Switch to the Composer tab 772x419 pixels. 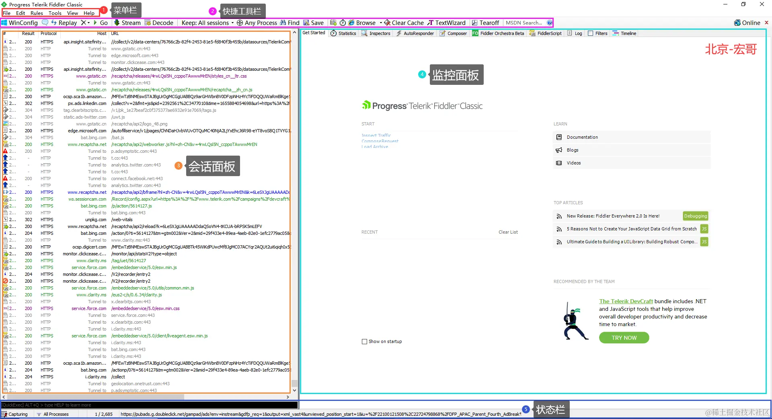pyautogui.click(x=453, y=33)
